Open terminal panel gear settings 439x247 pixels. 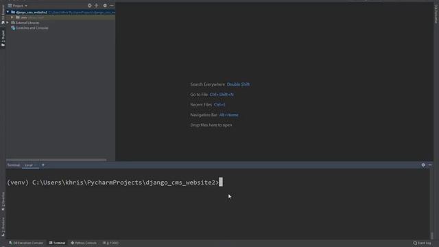click(423, 165)
